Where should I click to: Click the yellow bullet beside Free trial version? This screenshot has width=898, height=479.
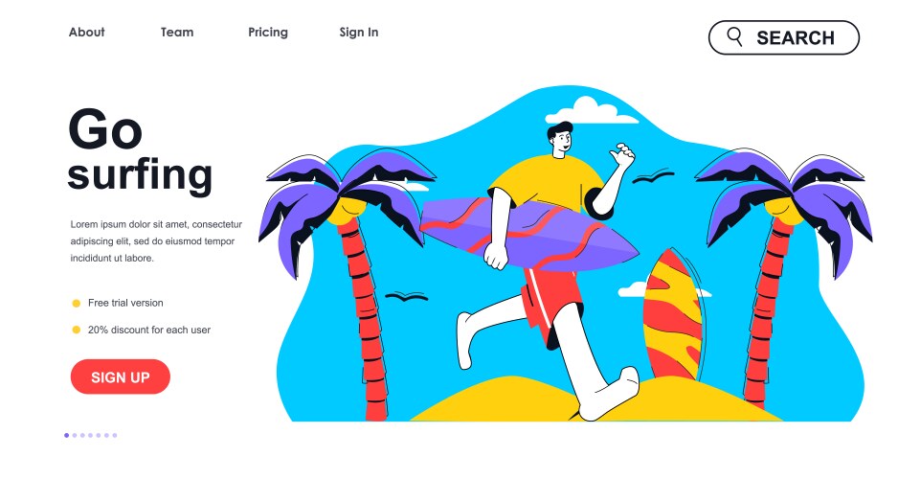77,303
